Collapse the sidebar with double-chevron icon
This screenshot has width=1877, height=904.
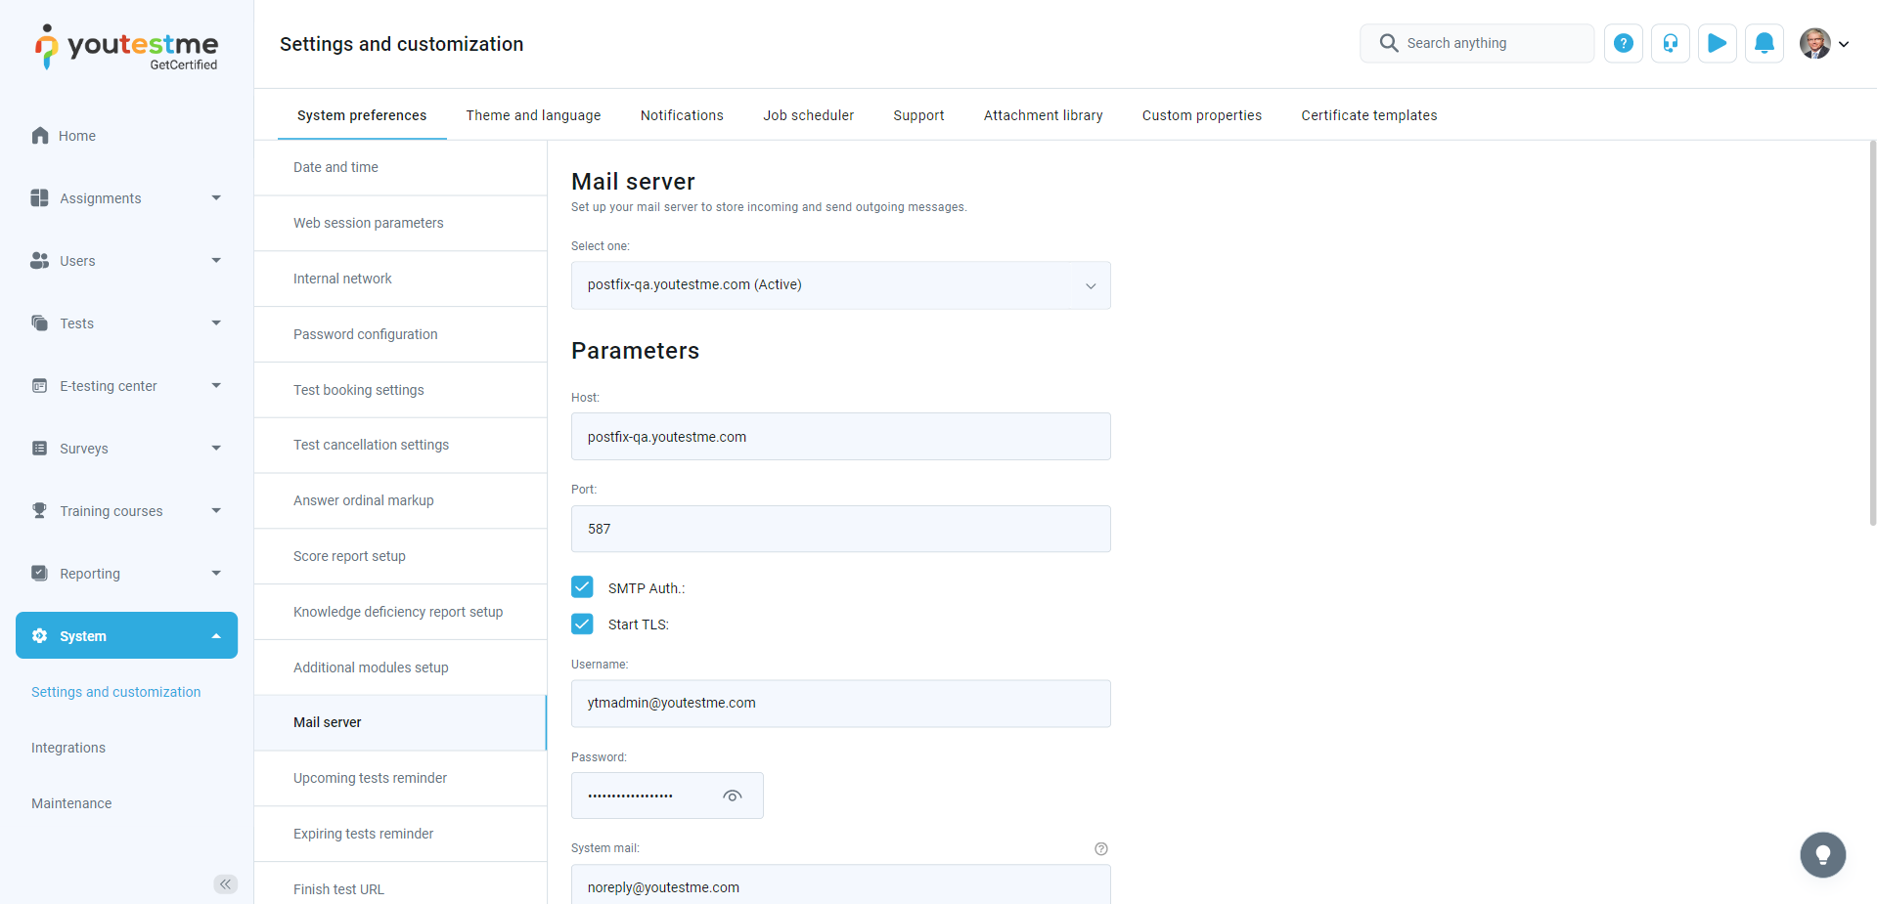[225, 884]
